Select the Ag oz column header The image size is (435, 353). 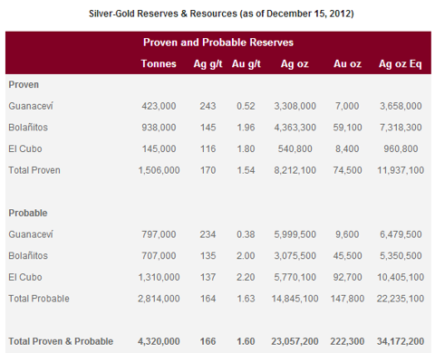click(x=295, y=64)
